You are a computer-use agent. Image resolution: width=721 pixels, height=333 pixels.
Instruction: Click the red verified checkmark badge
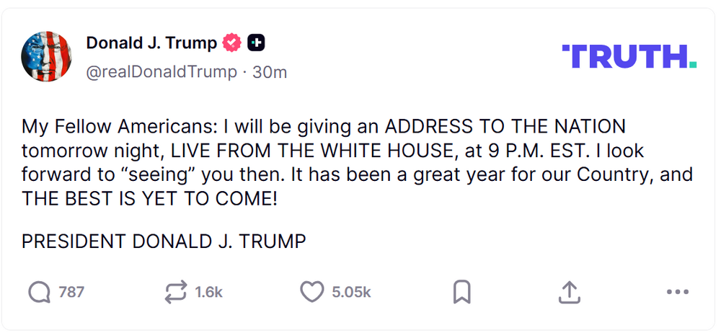click(231, 43)
